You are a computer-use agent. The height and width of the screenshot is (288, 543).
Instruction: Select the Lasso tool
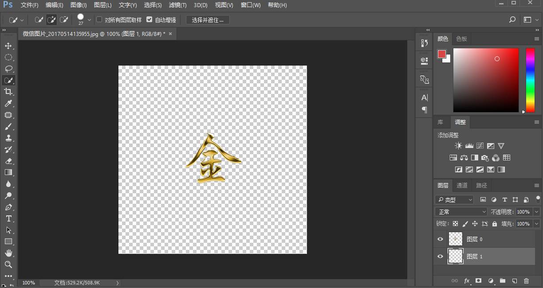click(8, 69)
